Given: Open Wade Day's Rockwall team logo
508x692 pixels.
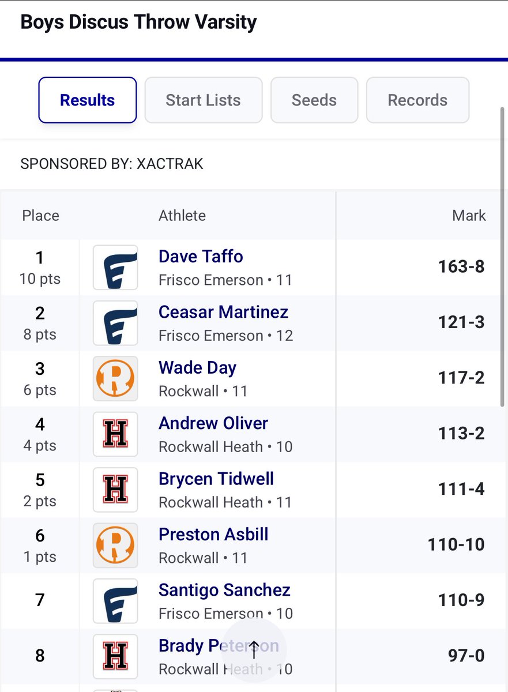Looking at the screenshot, I should (x=115, y=379).
